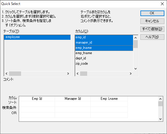167x134 pixels.
Task: Select the emp_fname column
Action: point(104,53)
